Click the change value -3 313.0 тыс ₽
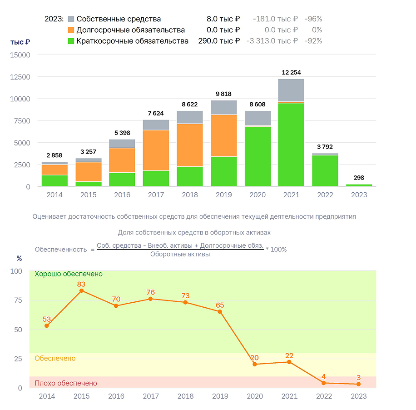The height and width of the screenshot is (410, 416). (272, 41)
